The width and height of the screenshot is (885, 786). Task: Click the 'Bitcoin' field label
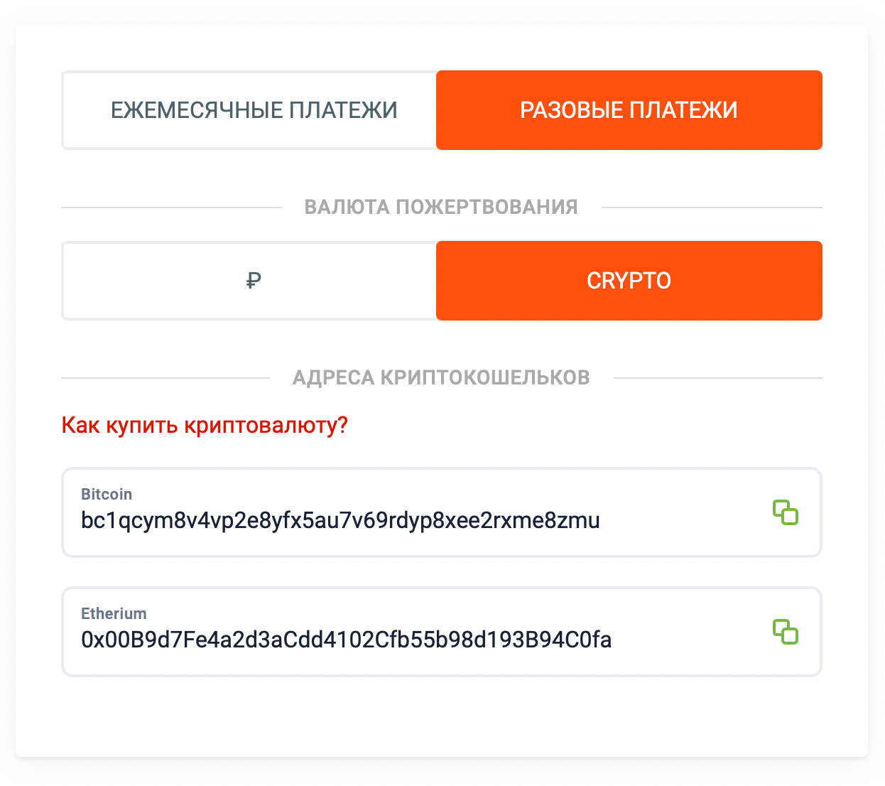[107, 494]
